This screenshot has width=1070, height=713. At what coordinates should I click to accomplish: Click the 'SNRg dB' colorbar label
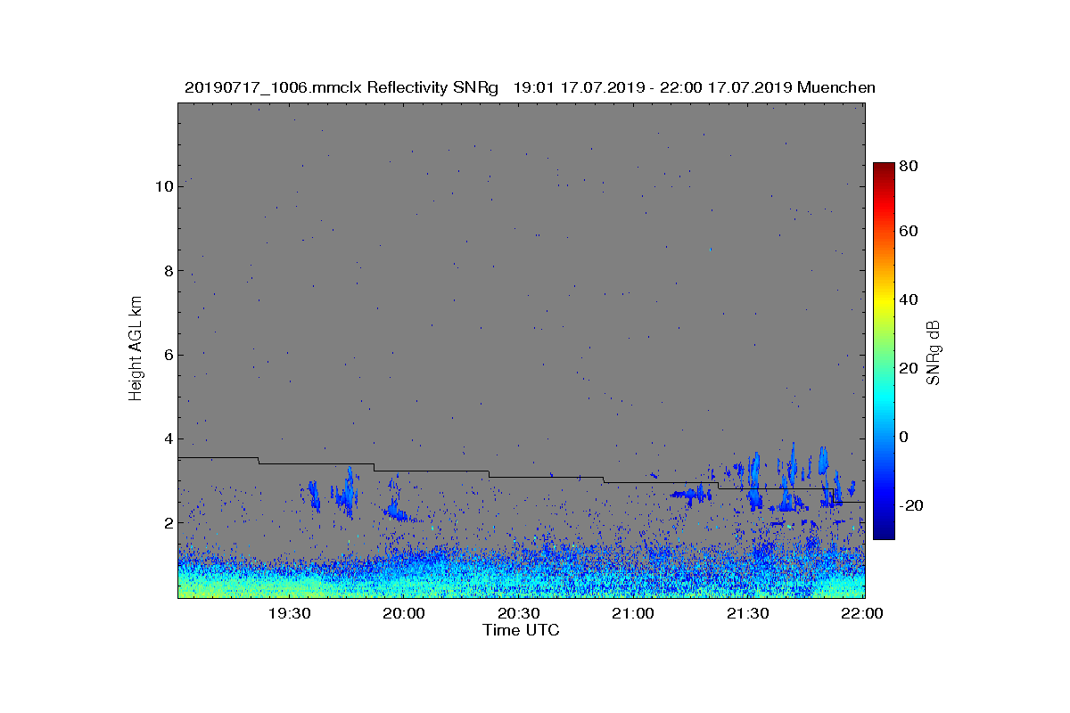[x=934, y=352]
